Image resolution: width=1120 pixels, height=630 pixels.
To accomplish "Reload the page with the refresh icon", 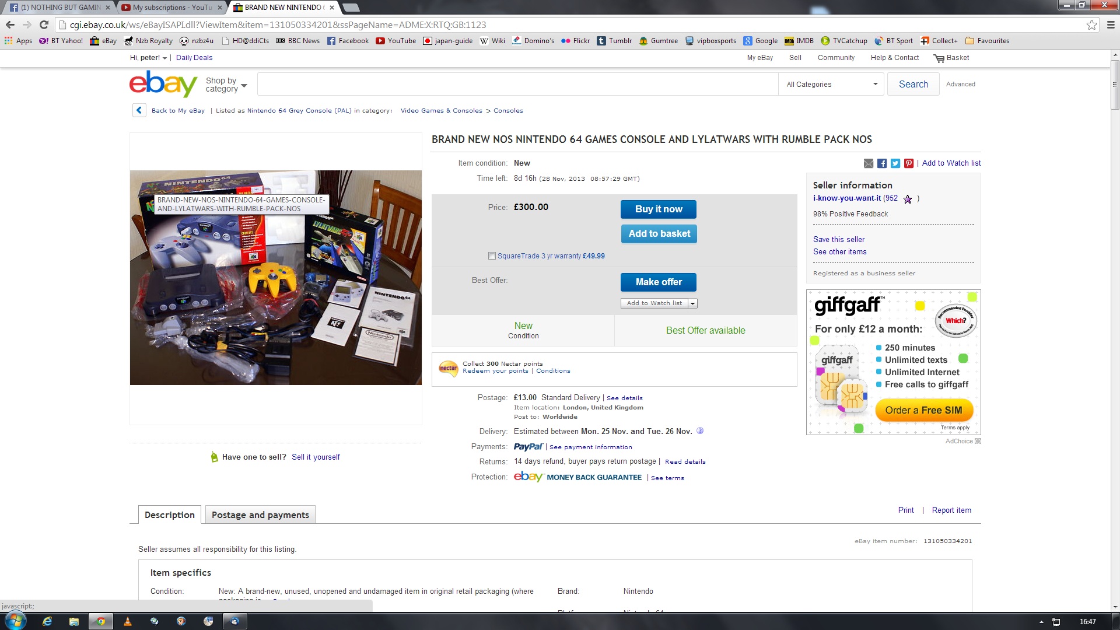I will coord(44,24).
